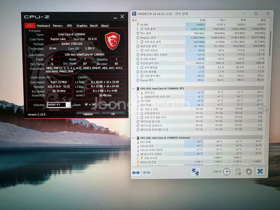Screen dimensions: 280x210
Task: Click the chip icon of the CPU Enhanced section
Action: pyautogui.click(x=138, y=138)
